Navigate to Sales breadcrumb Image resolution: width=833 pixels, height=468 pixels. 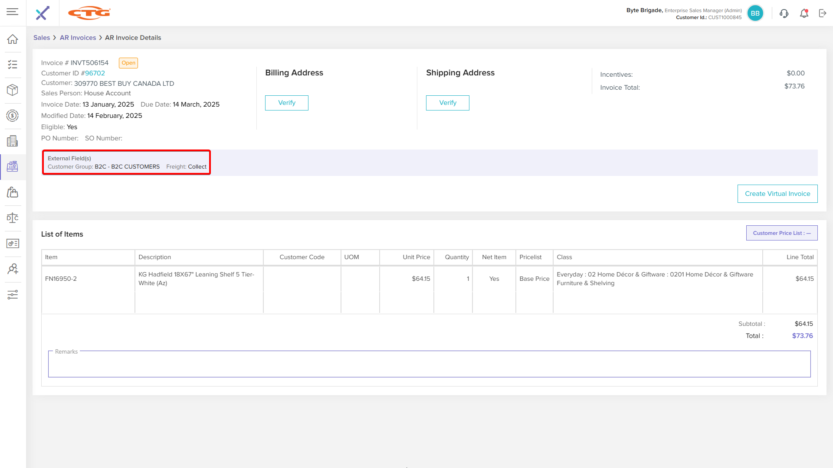pos(42,38)
